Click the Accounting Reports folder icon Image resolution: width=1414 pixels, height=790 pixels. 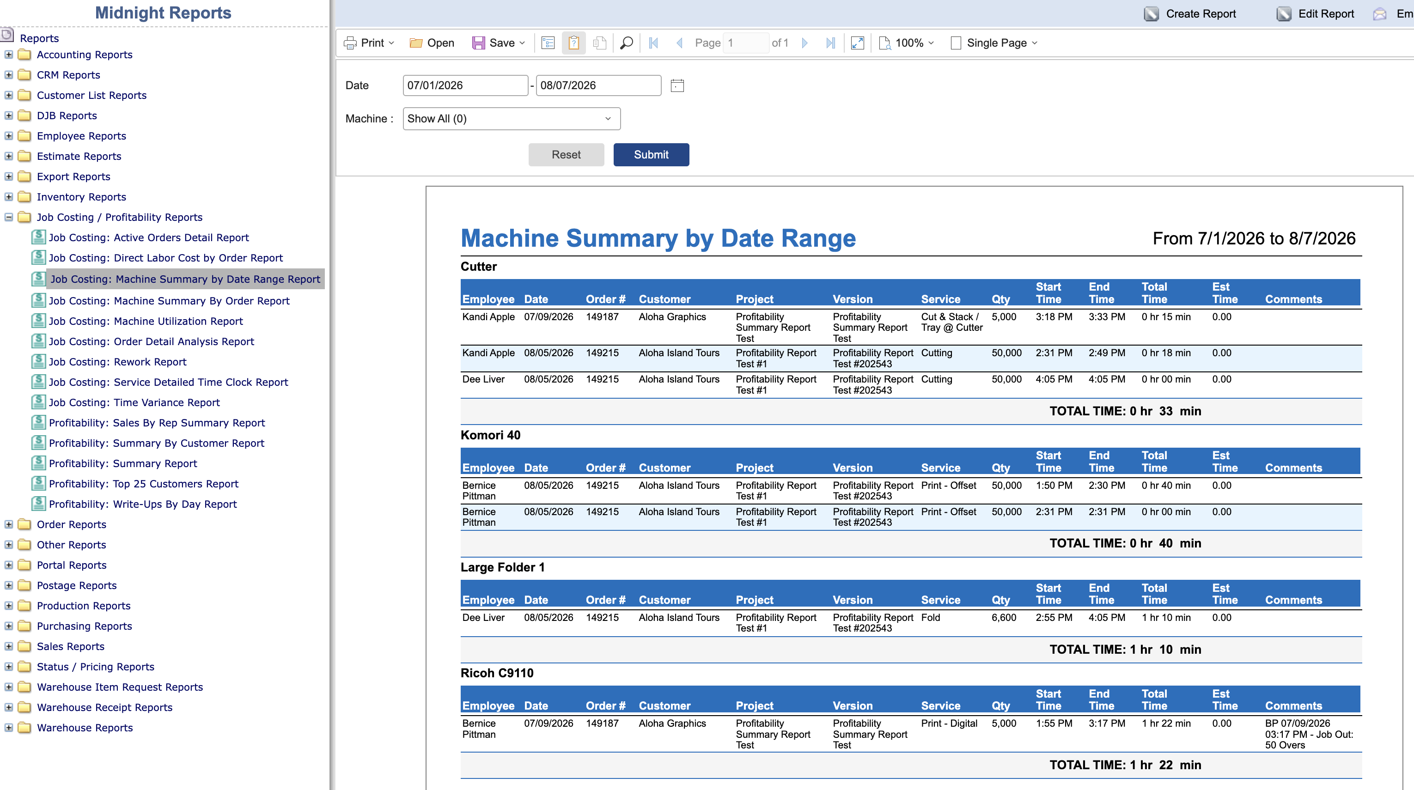click(x=24, y=55)
